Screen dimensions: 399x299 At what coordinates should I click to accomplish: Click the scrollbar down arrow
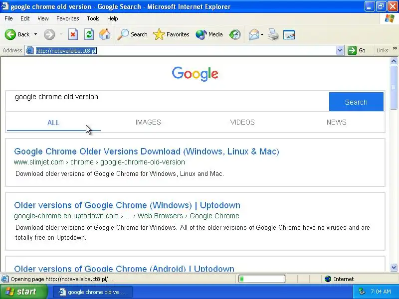click(x=394, y=267)
